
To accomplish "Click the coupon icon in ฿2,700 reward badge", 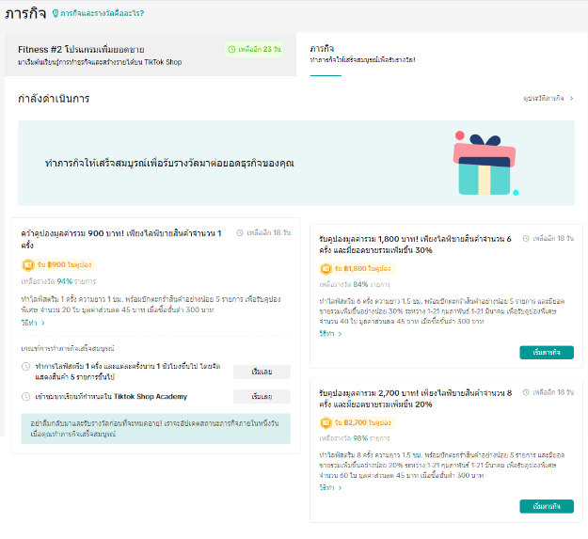I will click(326, 422).
